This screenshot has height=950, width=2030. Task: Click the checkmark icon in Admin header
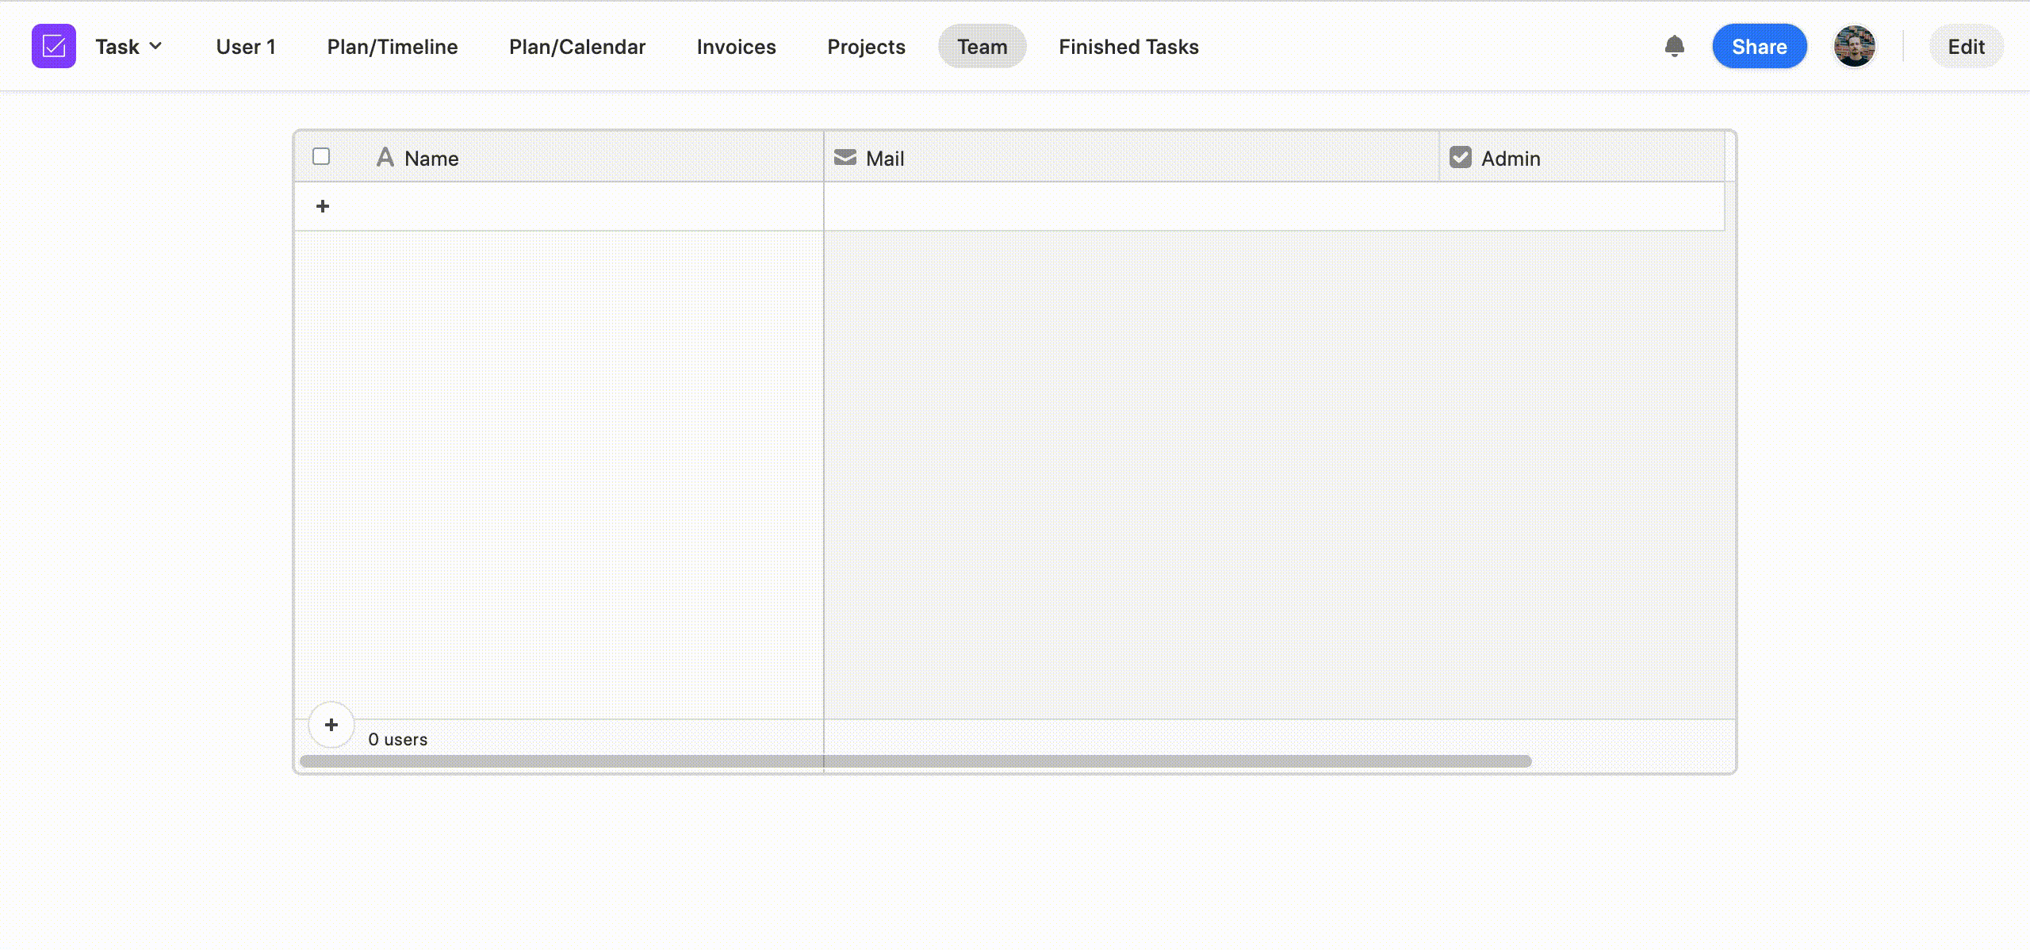(1460, 158)
